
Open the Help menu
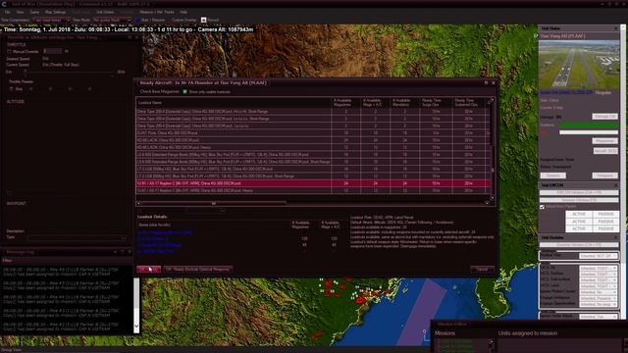coord(183,13)
